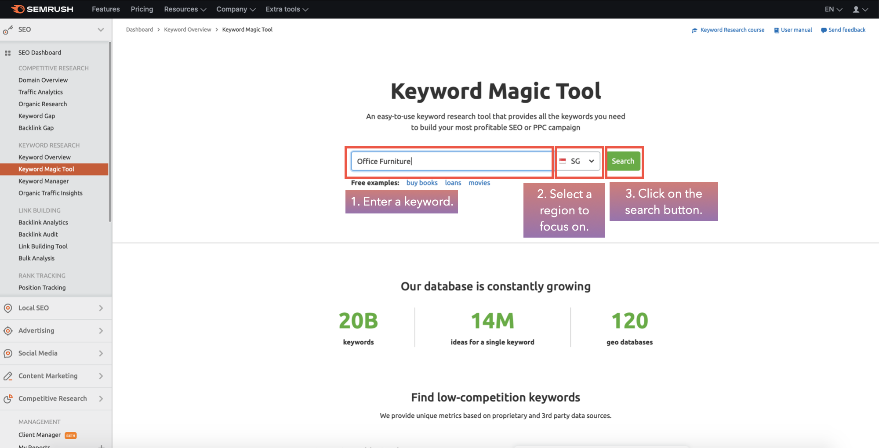The width and height of the screenshot is (879, 448).
Task: Open Organic Traffic Insights in sidebar
Action: point(51,193)
